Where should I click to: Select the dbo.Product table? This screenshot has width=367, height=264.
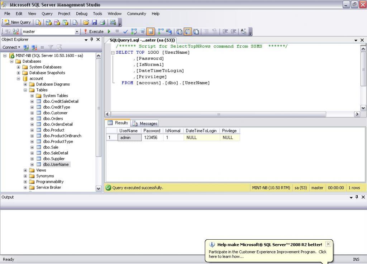point(54,130)
